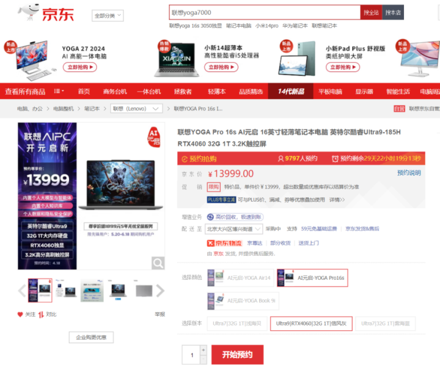This screenshot has width=440, height=370.
Task: Click the quantity input field
Action: pos(191,355)
